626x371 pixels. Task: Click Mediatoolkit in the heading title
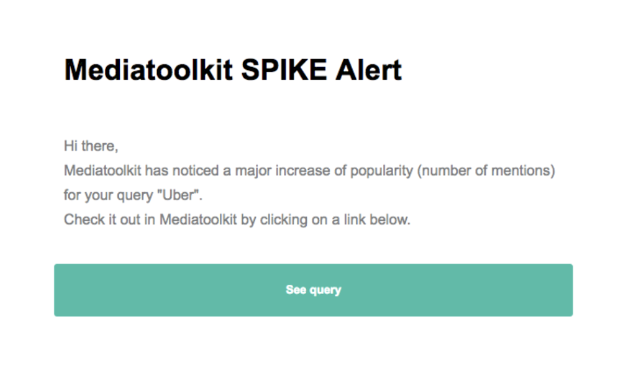148,70
